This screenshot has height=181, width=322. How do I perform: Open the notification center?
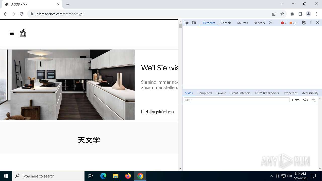pos(314,176)
